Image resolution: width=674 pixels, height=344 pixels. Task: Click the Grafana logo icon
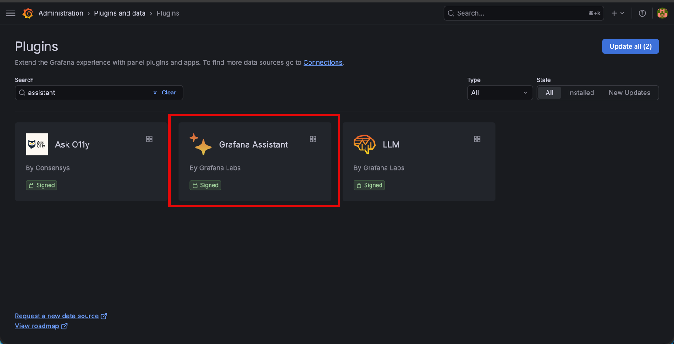pos(28,13)
